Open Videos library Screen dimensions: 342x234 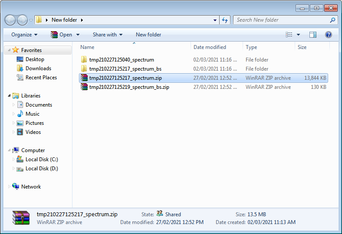pos(33,132)
